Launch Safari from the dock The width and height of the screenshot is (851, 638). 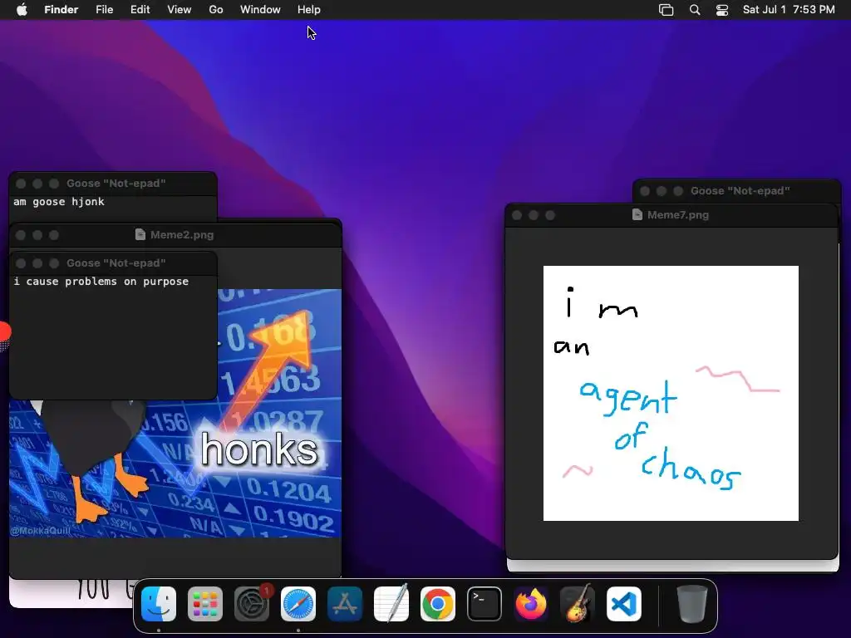[x=298, y=604]
